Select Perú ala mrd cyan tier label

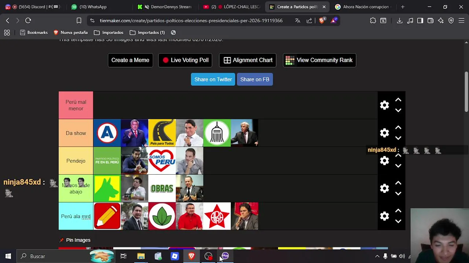click(76, 216)
